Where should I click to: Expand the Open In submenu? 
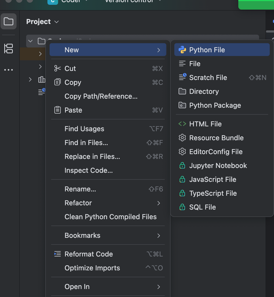tap(108, 287)
